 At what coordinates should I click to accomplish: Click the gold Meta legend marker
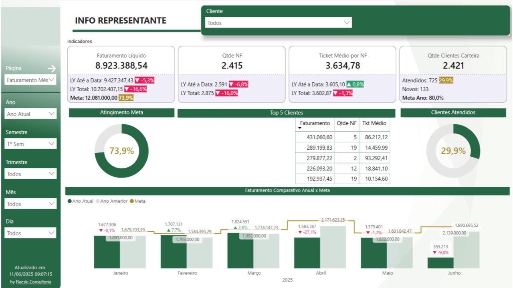click(132, 201)
